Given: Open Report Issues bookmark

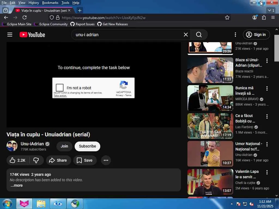Looking at the screenshot, I should point(83,24).
